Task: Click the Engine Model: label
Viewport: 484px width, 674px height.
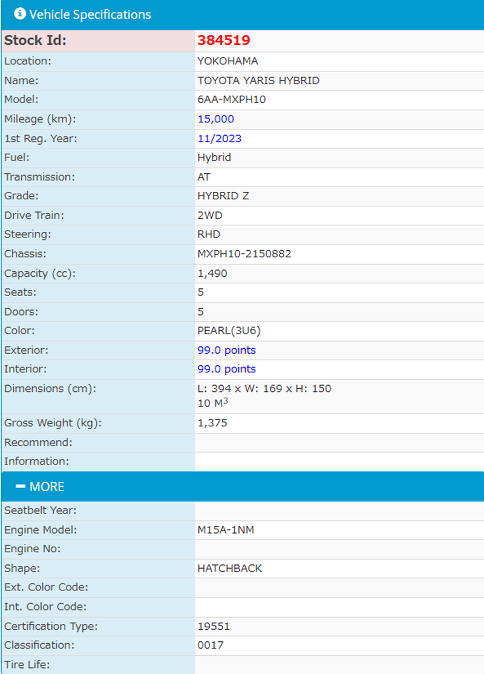Action: 41,530
